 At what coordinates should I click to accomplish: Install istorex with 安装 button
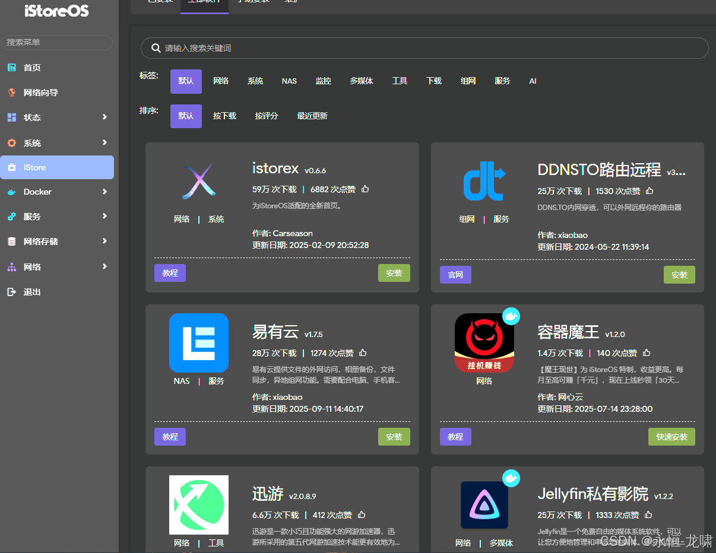click(394, 273)
